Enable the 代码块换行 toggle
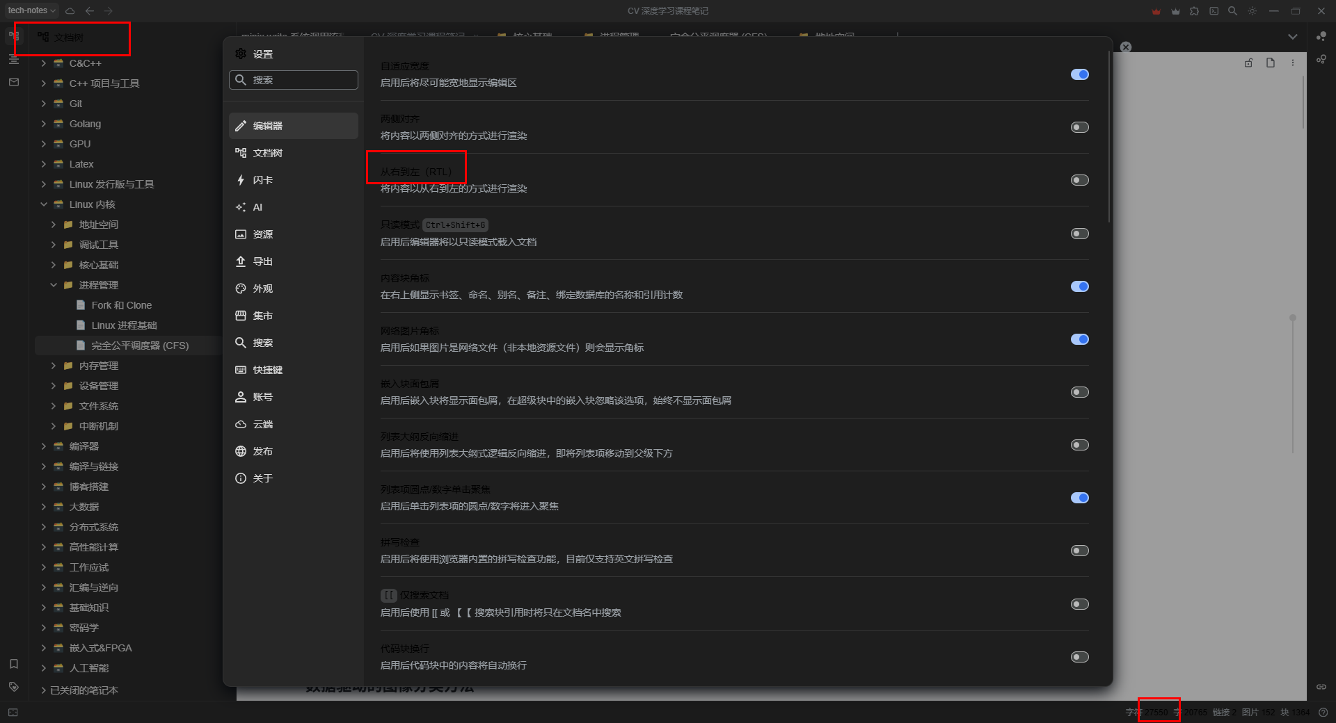Viewport: 1336px width, 723px height. point(1080,657)
